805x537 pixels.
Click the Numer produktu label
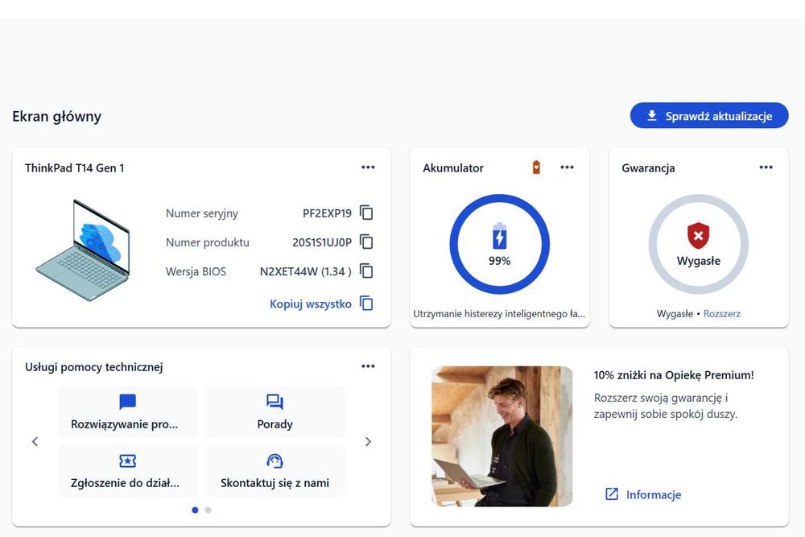coord(208,242)
